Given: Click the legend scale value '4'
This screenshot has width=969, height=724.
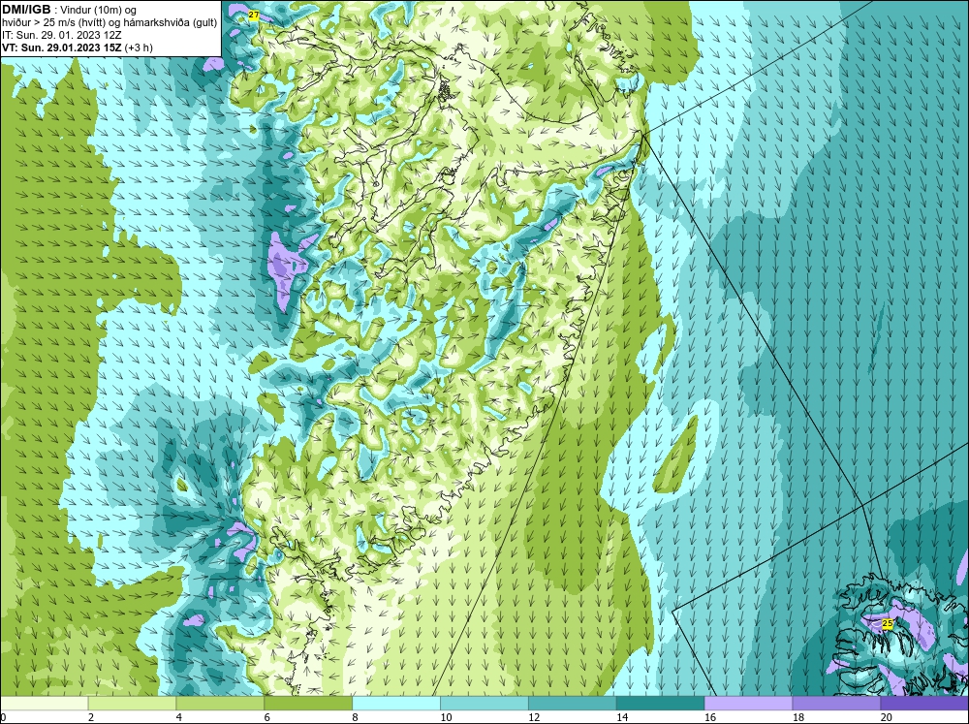Looking at the screenshot, I should [179, 717].
